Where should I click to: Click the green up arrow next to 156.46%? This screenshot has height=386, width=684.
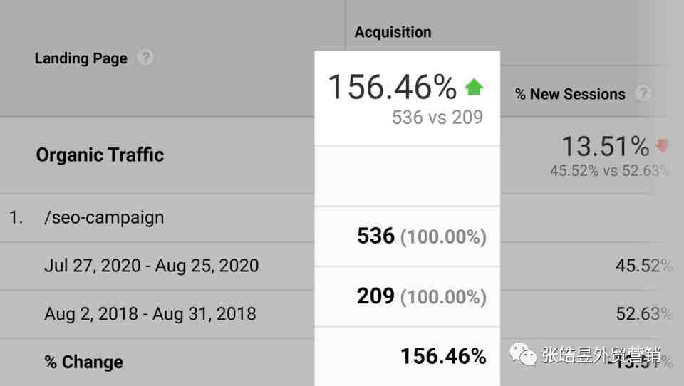pos(474,88)
